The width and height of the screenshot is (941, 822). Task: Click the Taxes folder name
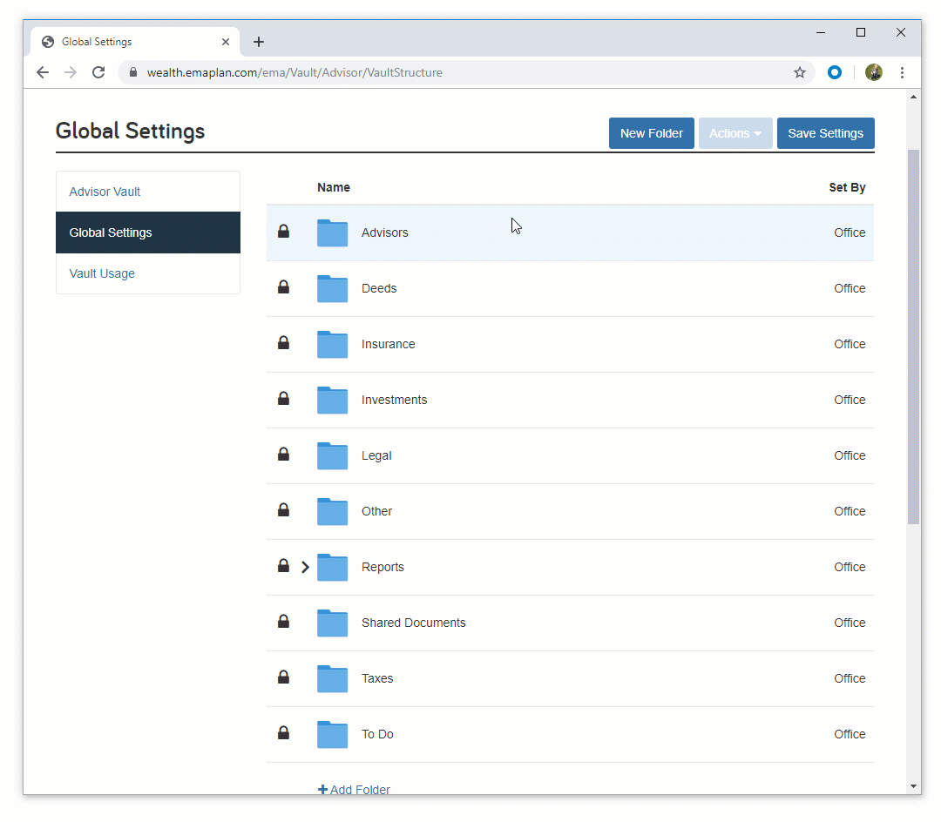click(x=377, y=678)
